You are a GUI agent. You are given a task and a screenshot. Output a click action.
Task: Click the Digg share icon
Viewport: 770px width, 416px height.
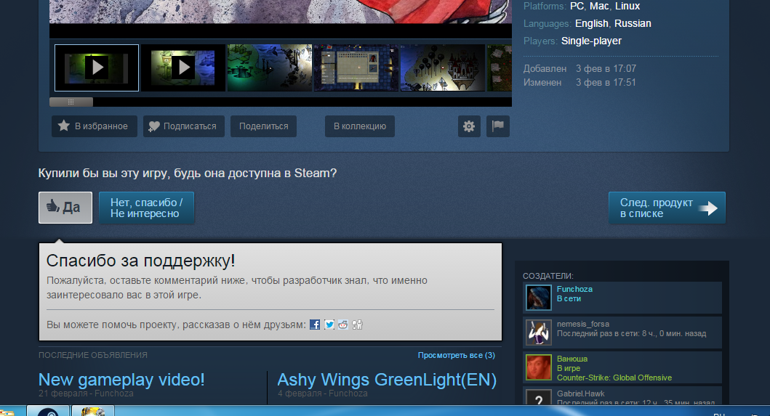tap(357, 325)
